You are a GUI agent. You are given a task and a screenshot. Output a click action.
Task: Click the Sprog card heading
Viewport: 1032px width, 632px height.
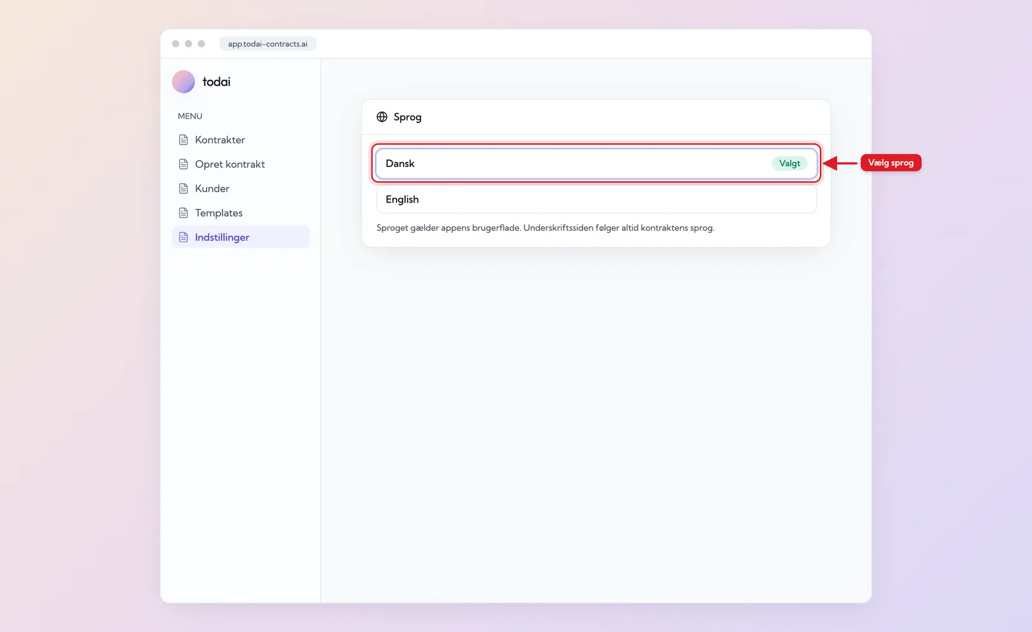pyautogui.click(x=407, y=117)
